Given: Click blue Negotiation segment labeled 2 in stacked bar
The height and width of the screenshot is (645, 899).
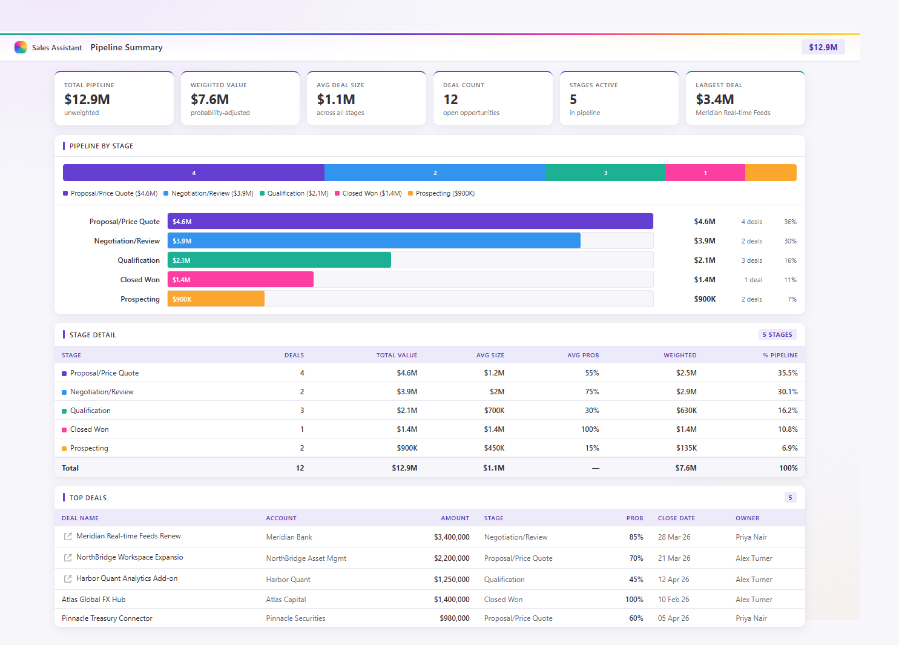Looking at the screenshot, I should click(x=435, y=173).
